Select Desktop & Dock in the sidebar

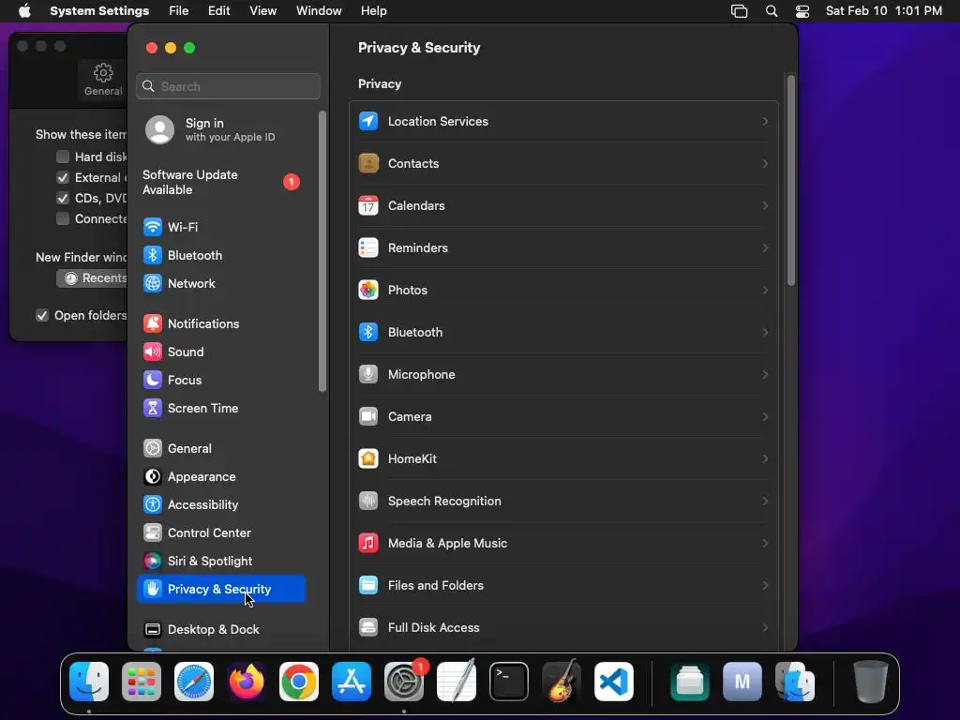pyautogui.click(x=221, y=630)
